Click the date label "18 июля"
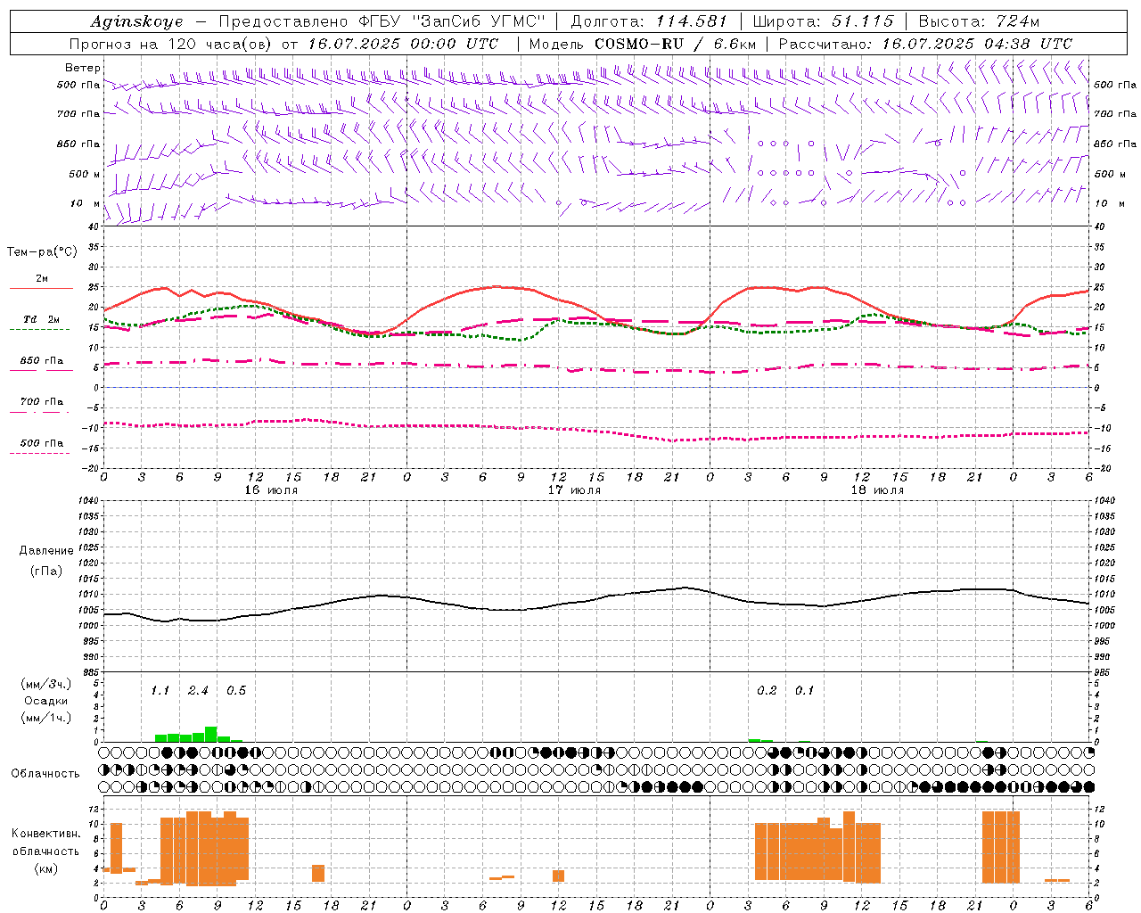The height and width of the screenshot is (913, 1141). click(x=877, y=490)
